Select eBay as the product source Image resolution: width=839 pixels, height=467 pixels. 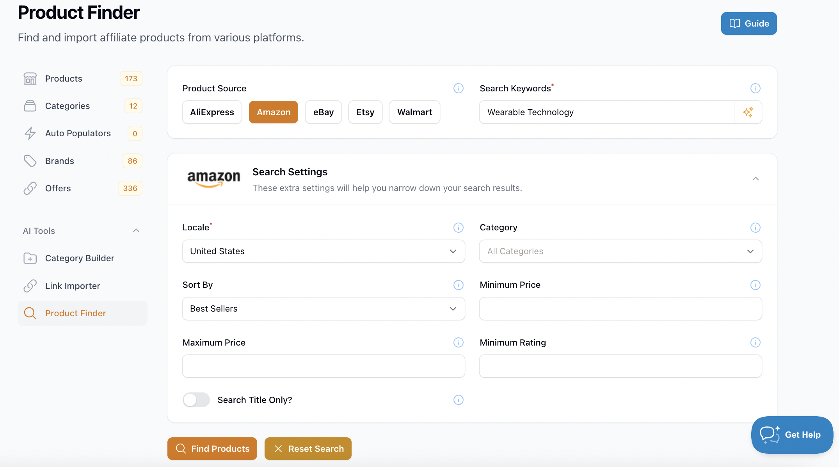click(323, 112)
